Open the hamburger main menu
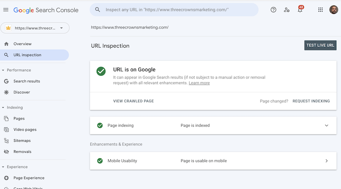Viewport: 341px width, 189px height. tap(6, 9)
